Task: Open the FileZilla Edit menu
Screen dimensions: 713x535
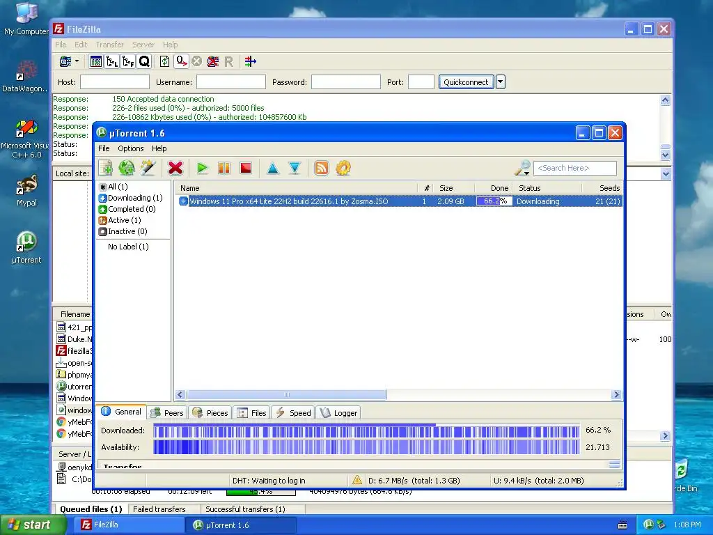Action: click(x=81, y=45)
